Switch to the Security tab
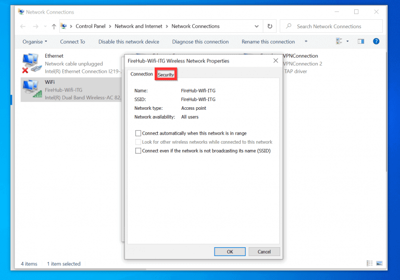Viewport: 400px width, 280px height. (166, 74)
